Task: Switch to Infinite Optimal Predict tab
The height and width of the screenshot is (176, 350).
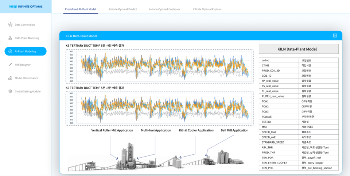Action: pos(123,9)
